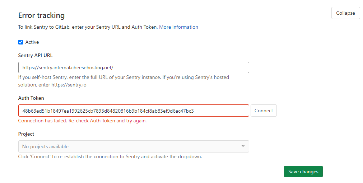363x183 pixels.
Task: Uncheck the Active checkbox
Action: click(21, 42)
